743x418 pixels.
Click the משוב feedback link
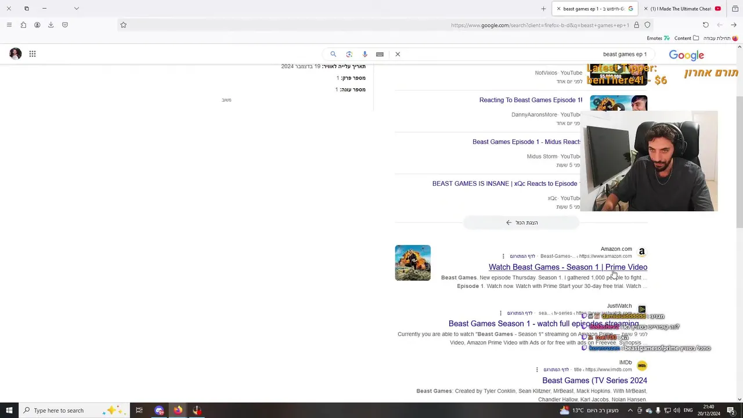[226, 100]
